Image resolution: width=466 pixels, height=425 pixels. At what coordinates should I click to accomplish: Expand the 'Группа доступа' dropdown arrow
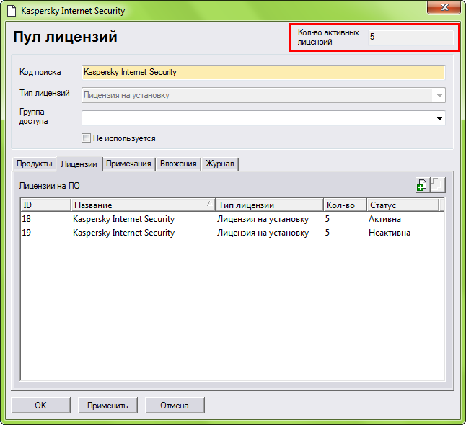tap(439, 119)
